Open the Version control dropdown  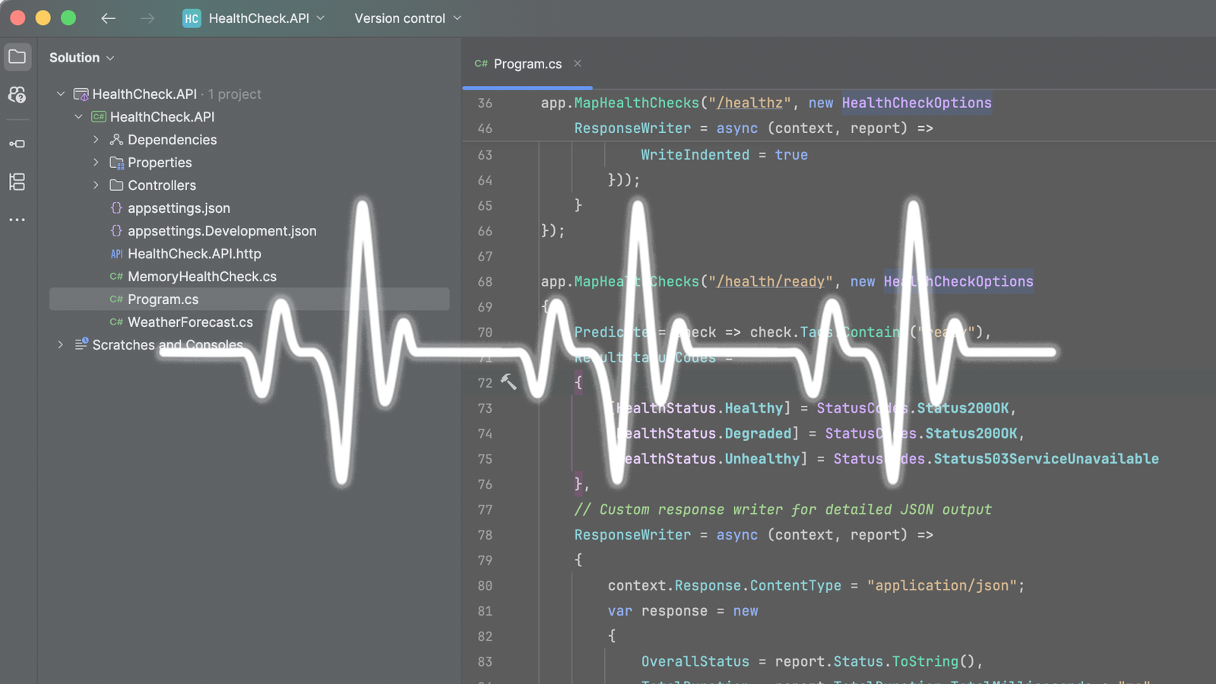click(407, 18)
